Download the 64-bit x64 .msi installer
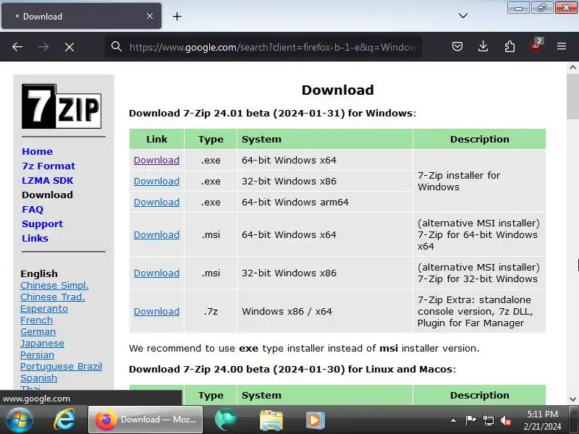579x434 pixels. 156,234
